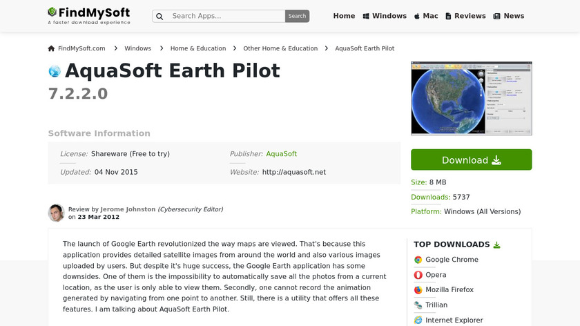Click the FindMySoft logo
The width and height of the screenshot is (580, 326).
(x=88, y=15)
